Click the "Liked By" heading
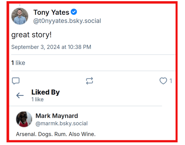Screen dimensions: 185x145 [x=45, y=92]
